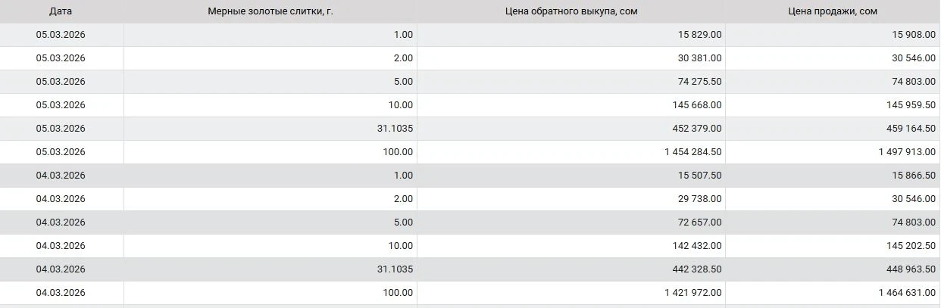Click the "Мерные золотые слитки, г." column header
This screenshot has width=941, height=308.
pyautogui.click(x=270, y=11)
